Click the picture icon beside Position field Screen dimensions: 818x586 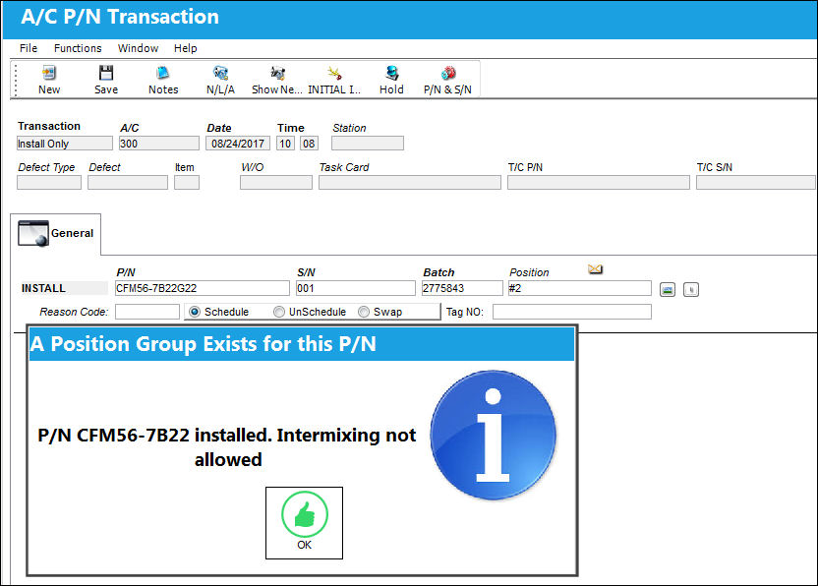click(x=668, y=290)
